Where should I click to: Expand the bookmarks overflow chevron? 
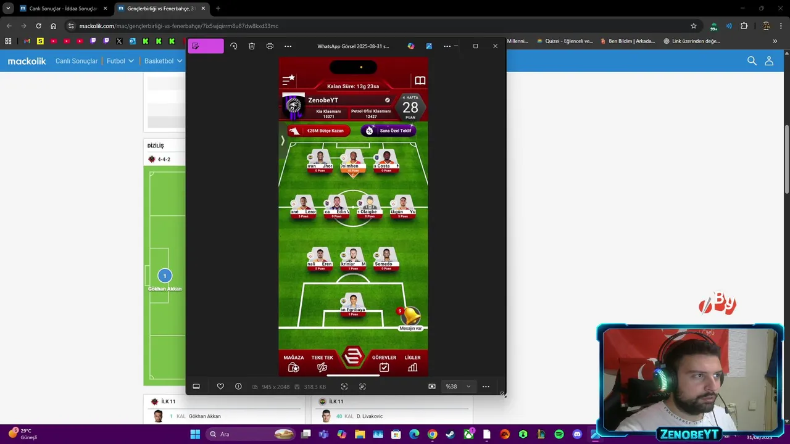coord(775,41)
